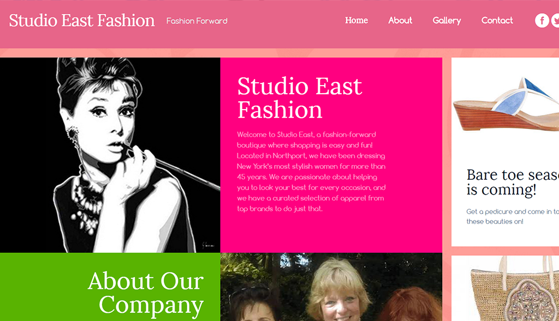
Task: Click the group photo of women
Action: point(331,287)
